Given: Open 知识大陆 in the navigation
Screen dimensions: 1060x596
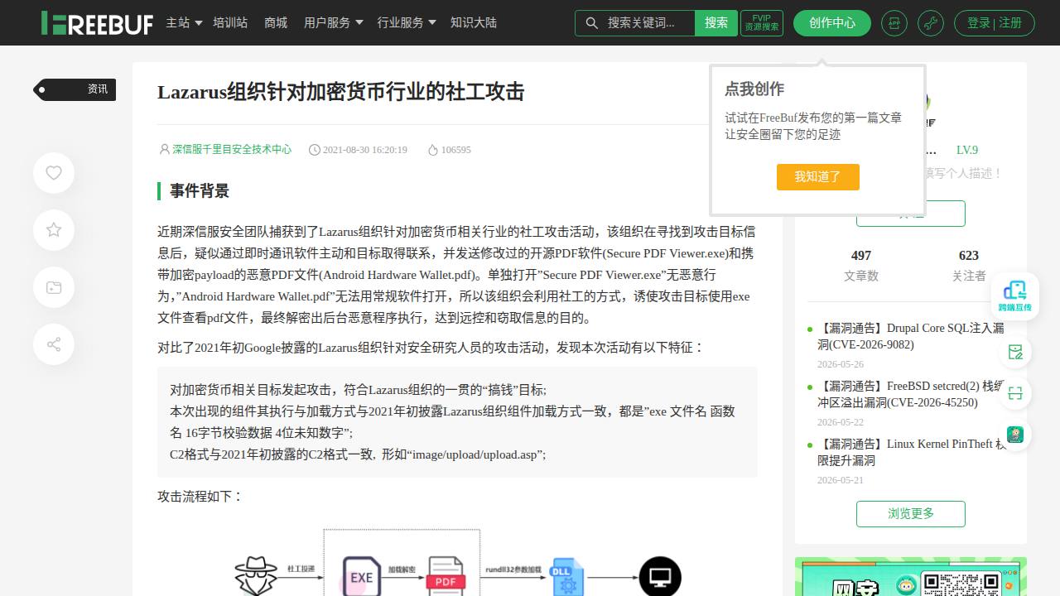Looking at the screenshot, I should [x=474, y=23].
